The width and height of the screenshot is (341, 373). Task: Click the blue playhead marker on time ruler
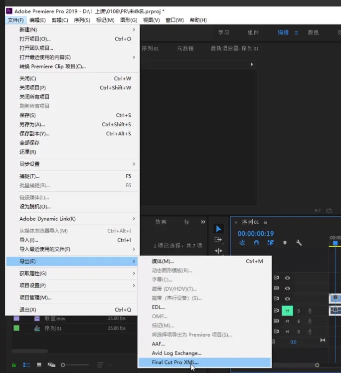335,243
